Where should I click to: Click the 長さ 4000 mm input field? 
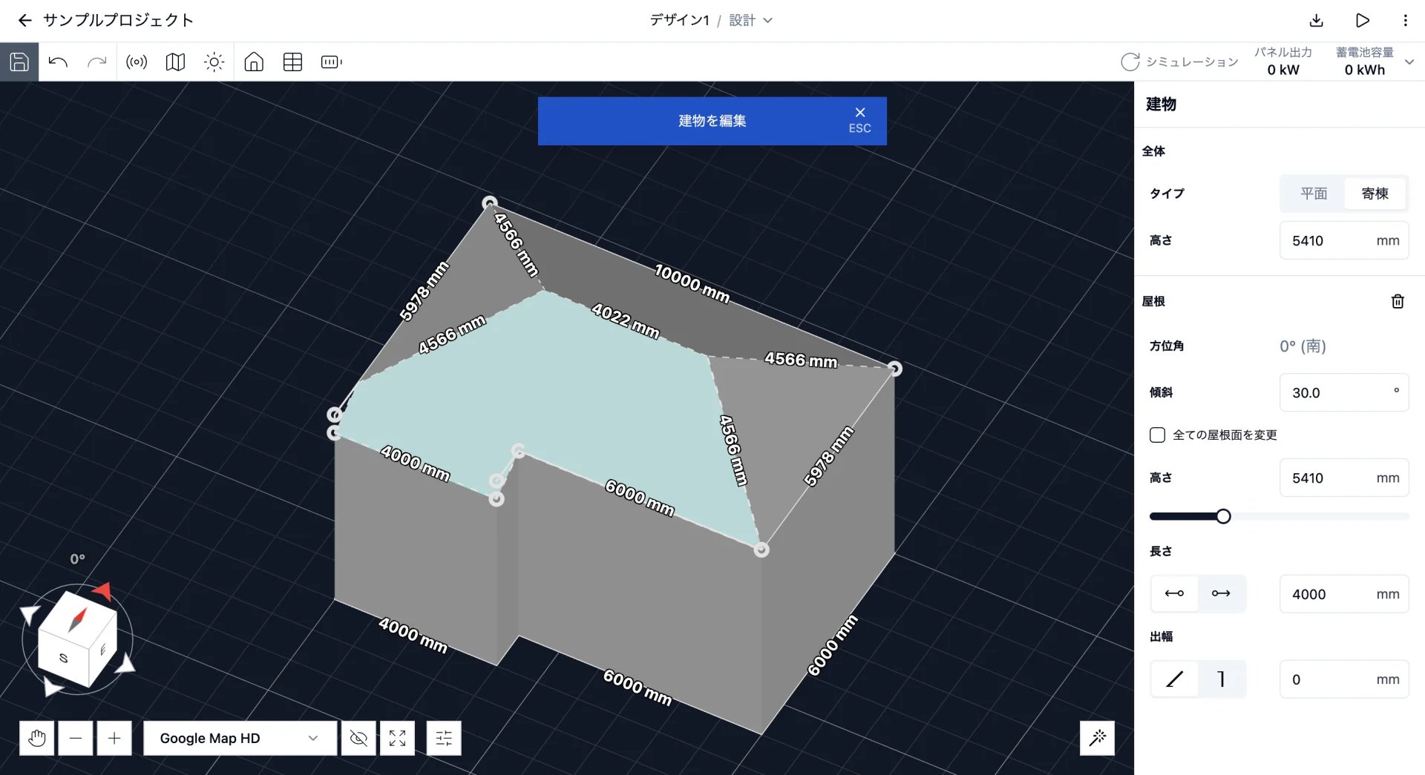(1344, 593)
